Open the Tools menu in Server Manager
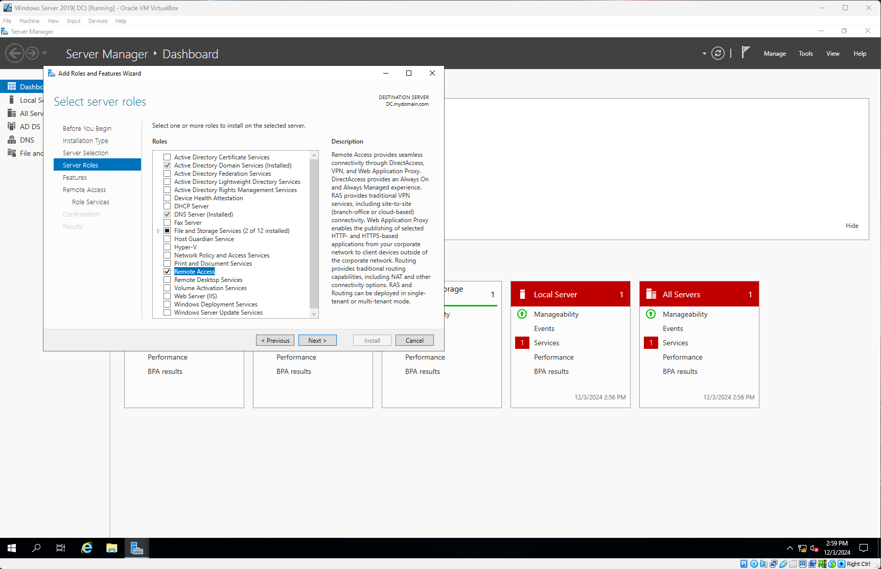The image size is (881, 569). point(806,54)
